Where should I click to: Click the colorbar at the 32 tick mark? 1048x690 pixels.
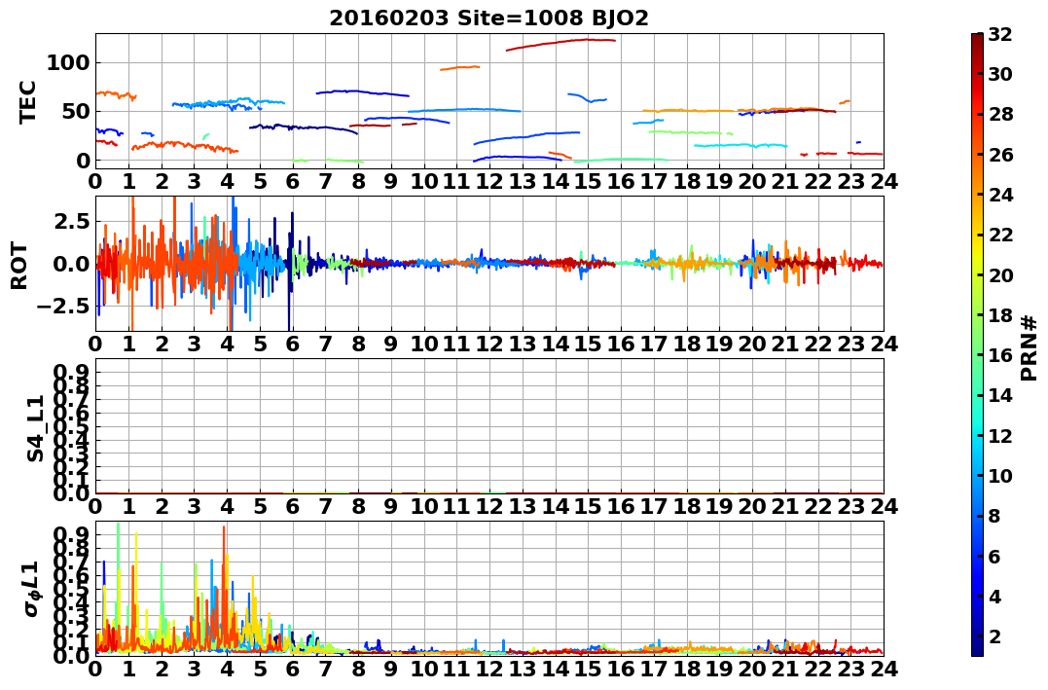click(977, 34)
